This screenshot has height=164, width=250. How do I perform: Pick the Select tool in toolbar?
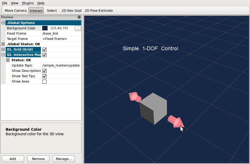52,11
